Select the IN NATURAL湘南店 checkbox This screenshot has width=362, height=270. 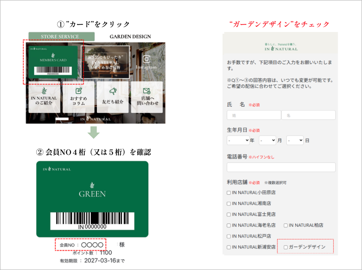pos(229,204)
